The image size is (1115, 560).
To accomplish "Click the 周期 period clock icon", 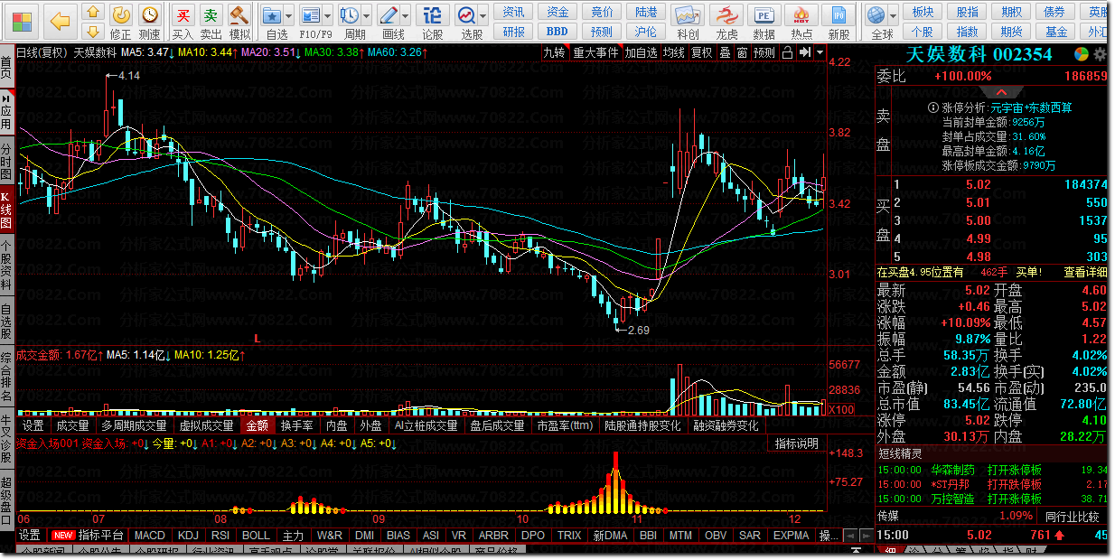I will [x=350, y=15].
